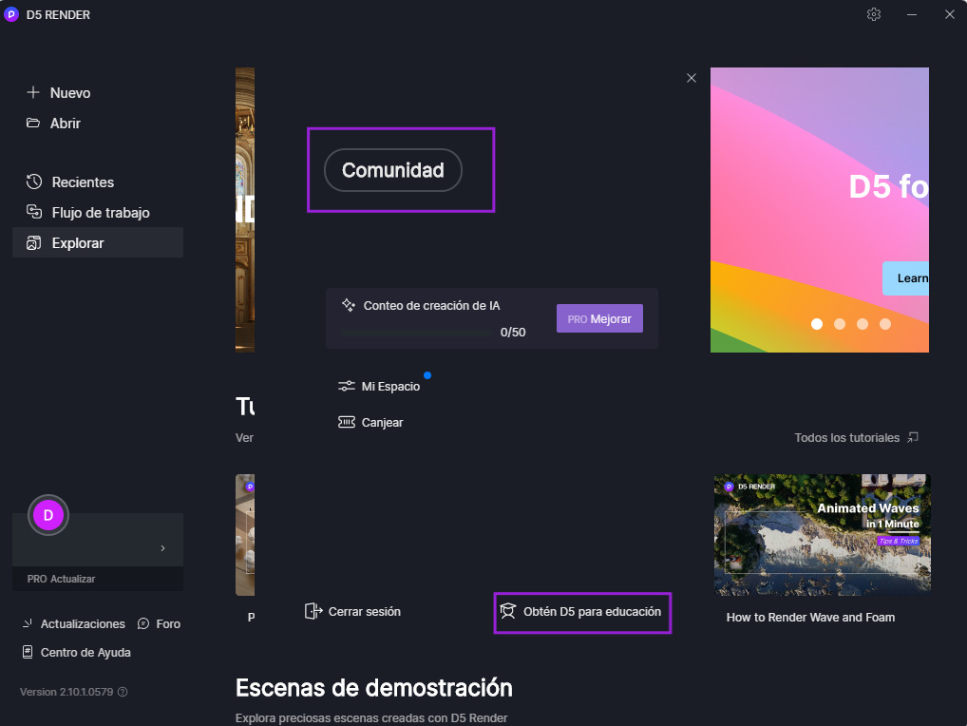
Task: Create a new project with Nuevo
Action: [x=60, y=93]
